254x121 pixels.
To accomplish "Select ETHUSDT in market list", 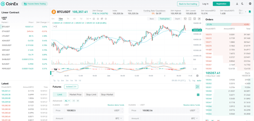I will (25, 31).
